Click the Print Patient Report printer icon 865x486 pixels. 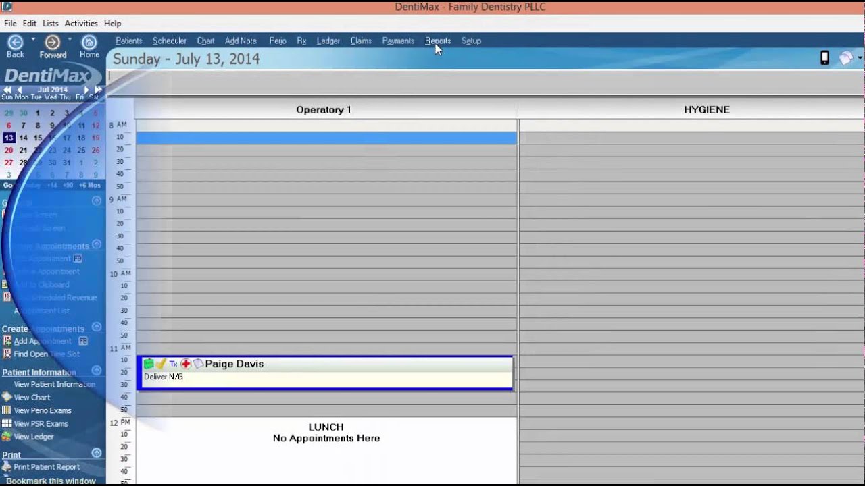pyautogui.click(x=7, y=466)
